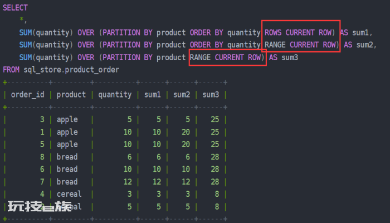Viewport: 390px width, 223px height.
Task: Click the sum3 value 28 in order 8 row
Action: tap(215, 157)
